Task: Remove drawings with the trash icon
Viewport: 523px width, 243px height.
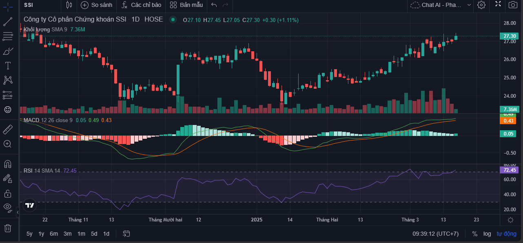Action: [8, 228]
